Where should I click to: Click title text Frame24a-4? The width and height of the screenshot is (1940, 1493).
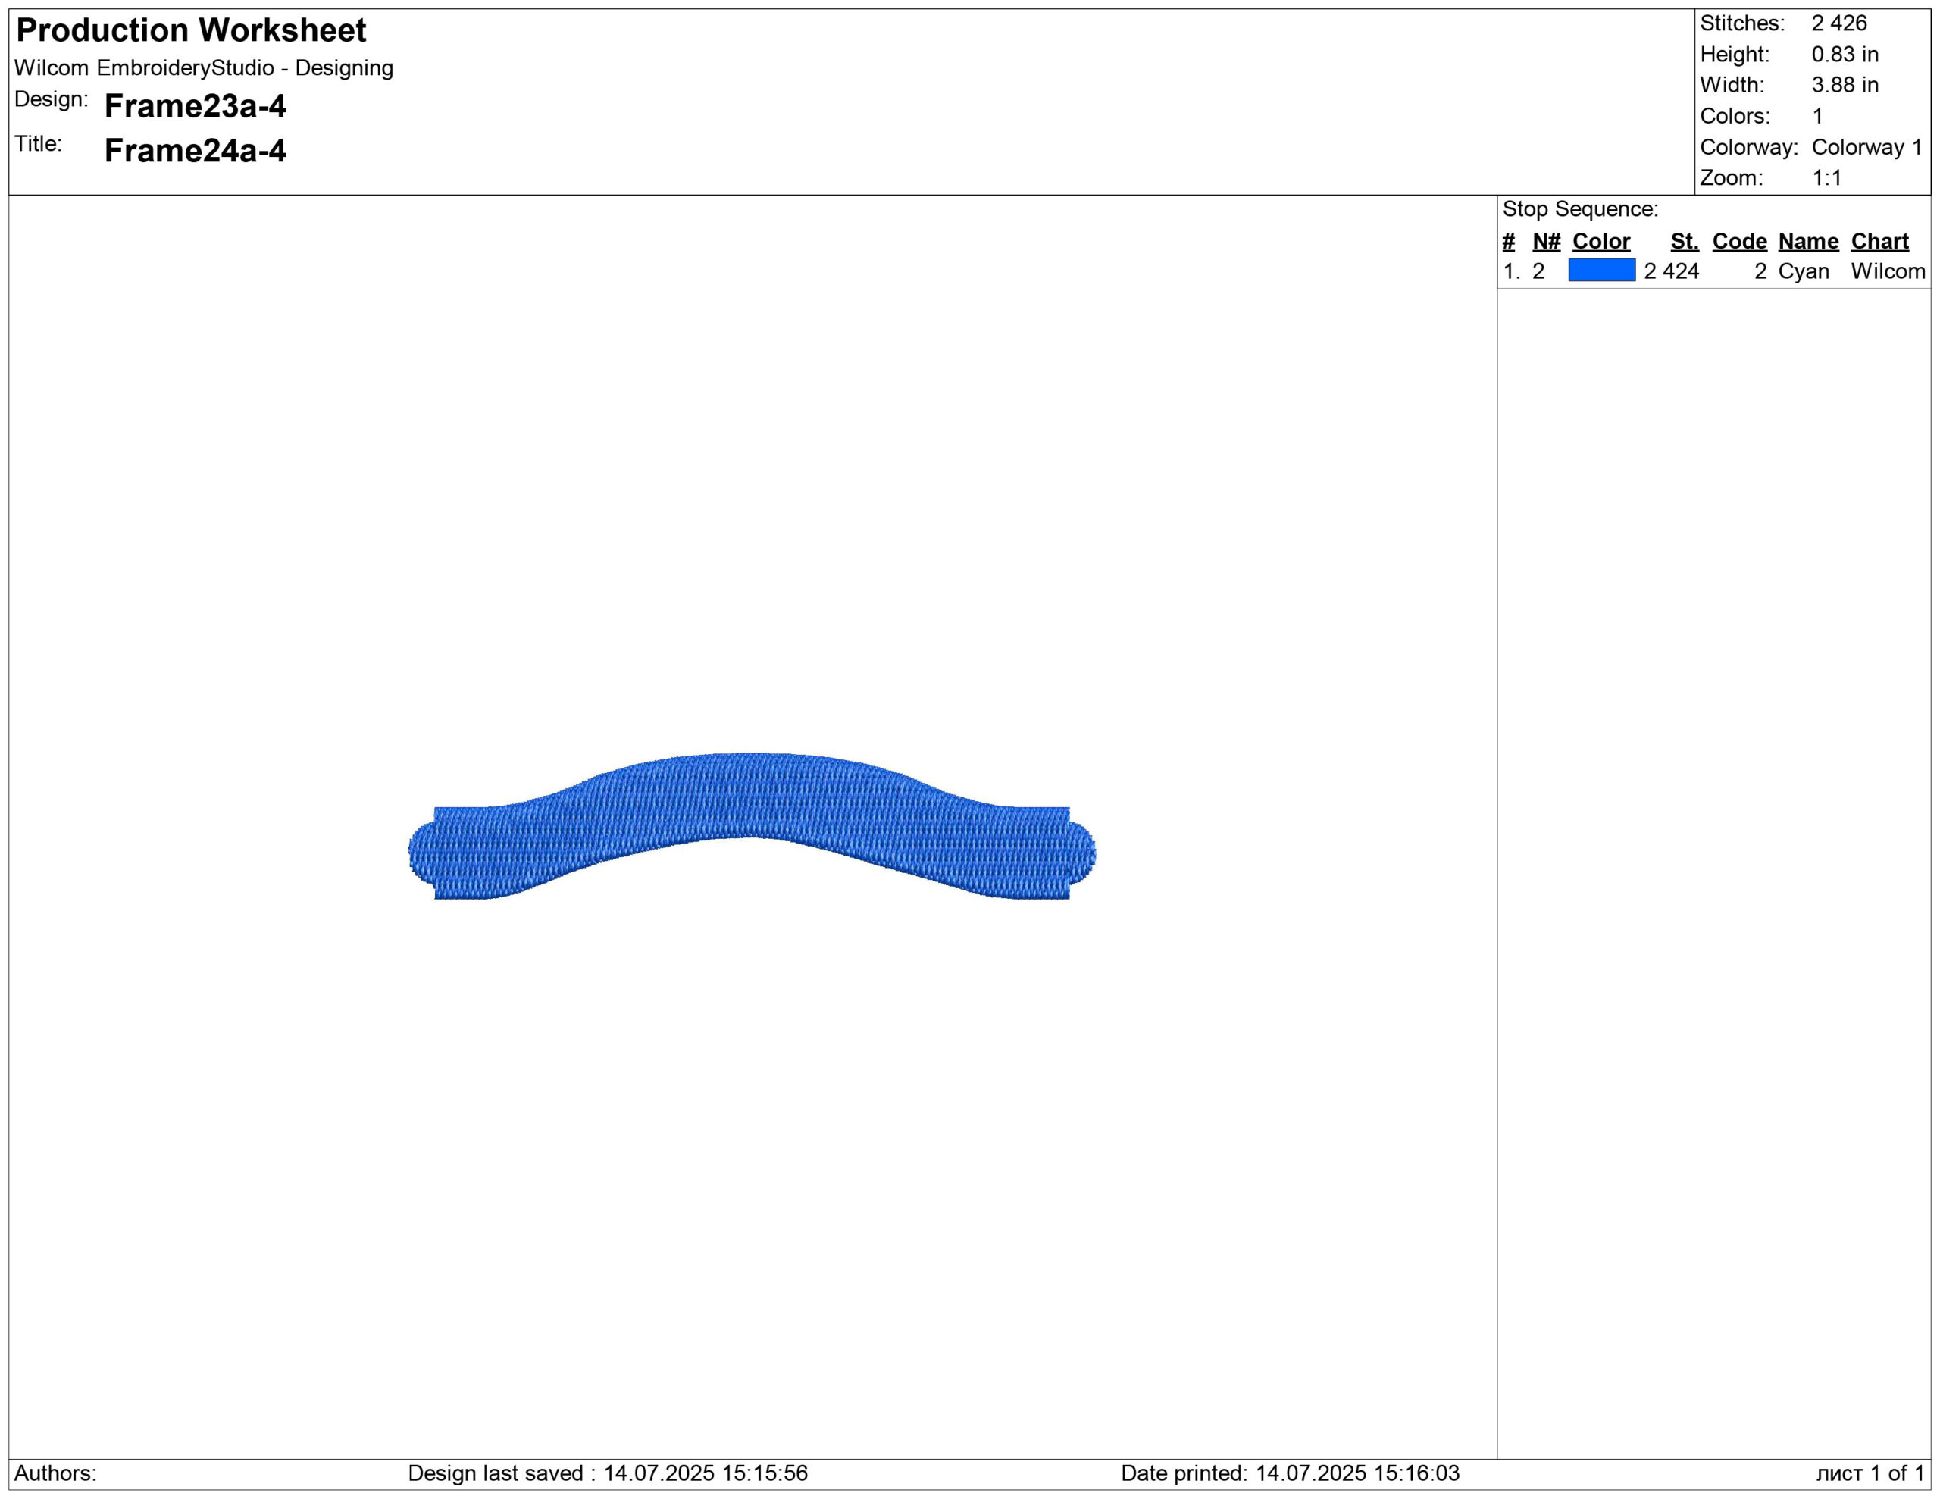196,150
